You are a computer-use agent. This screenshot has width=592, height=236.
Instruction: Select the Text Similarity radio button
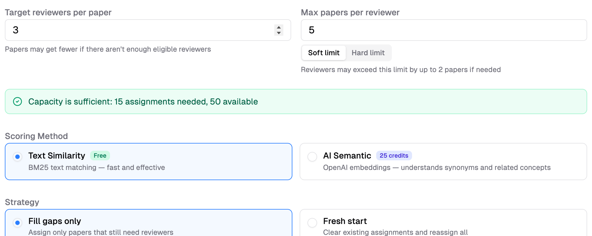click(x=17, y=156)
